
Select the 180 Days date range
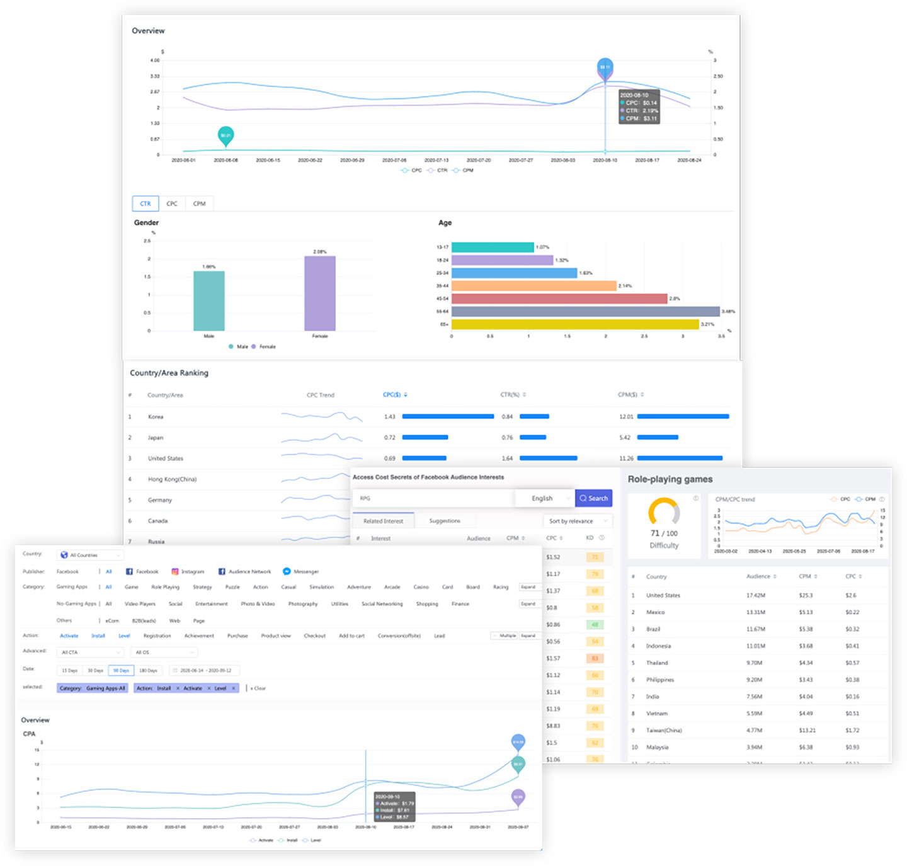pyautogui.click(x=148, y=670)
